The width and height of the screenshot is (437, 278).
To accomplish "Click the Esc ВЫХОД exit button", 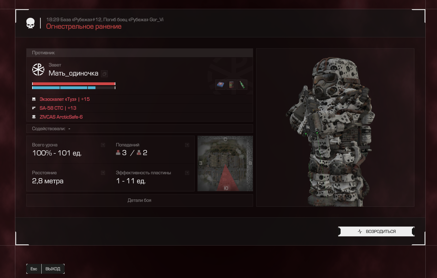I will (x=45, y=269).
